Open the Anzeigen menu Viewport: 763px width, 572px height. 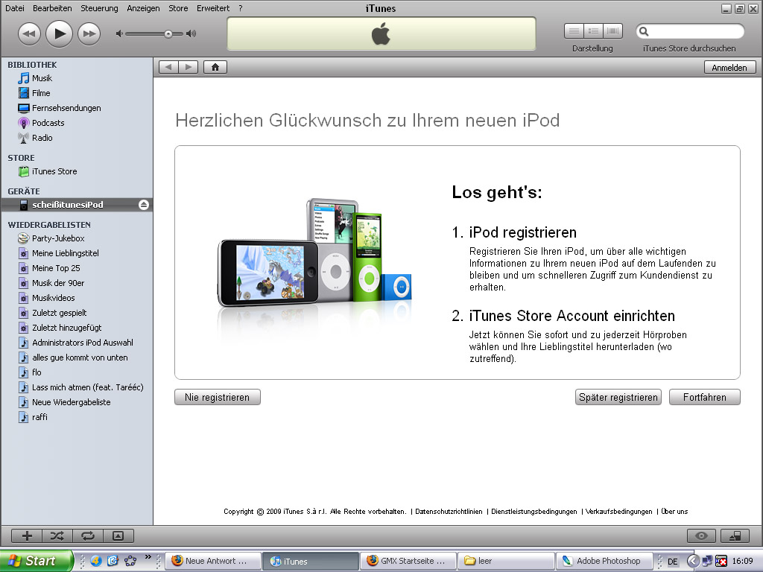point(143,8)
